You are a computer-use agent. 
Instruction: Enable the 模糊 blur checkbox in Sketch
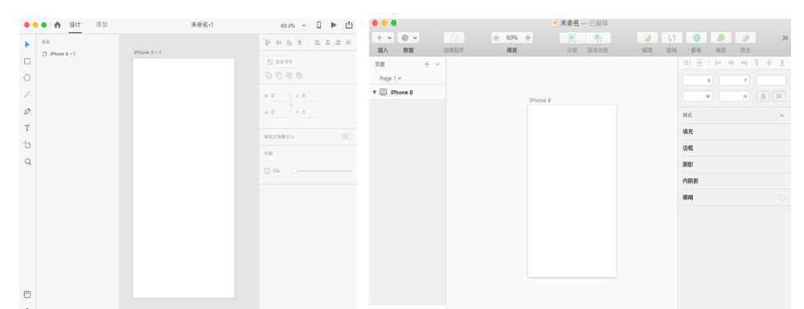point(782,198)
